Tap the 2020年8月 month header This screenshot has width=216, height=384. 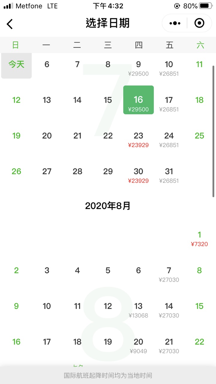pyautogui.click(x=108, y=206)
